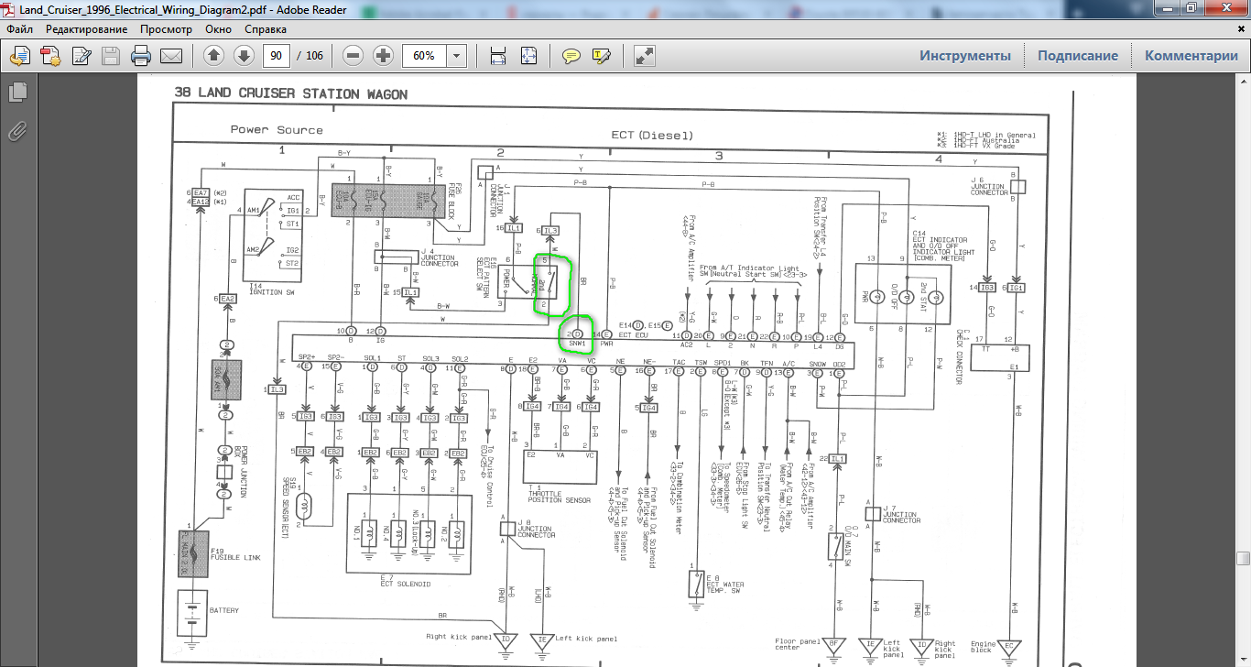Go to next page arrow
1251x667 pixels.
click(244, 56)
